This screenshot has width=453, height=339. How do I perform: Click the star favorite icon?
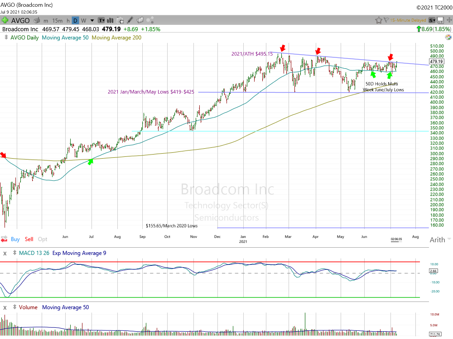coord(378,20)
